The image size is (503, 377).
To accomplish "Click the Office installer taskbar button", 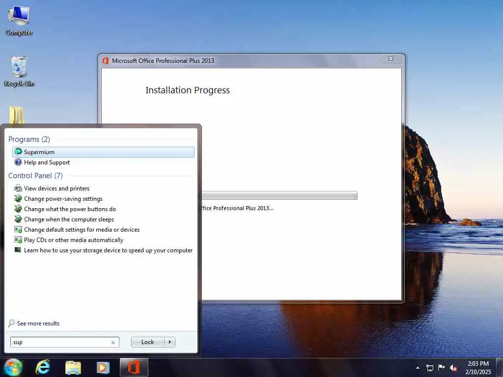I will (134, 367).
